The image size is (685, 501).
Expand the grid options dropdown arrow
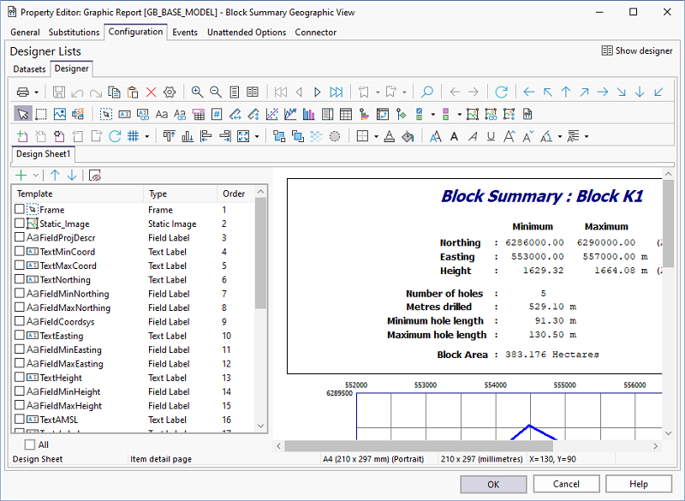[x=146, y=136]
